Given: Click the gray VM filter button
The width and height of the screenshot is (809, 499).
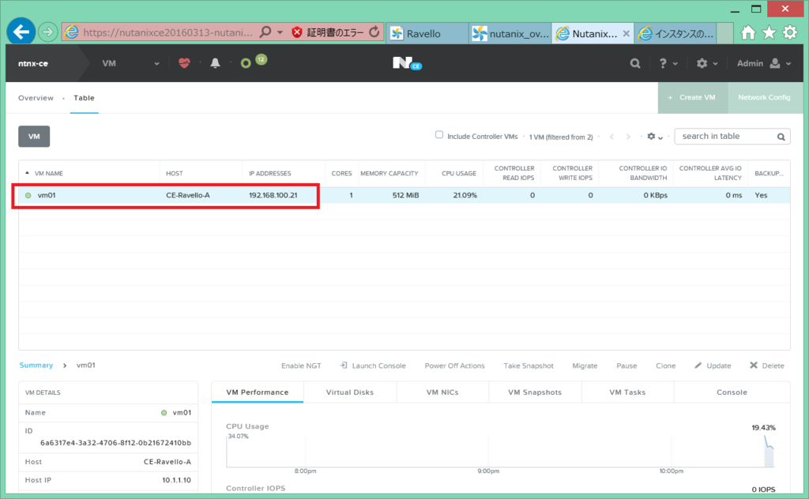Looking at the screenshot, I should (x=34, y=137).
